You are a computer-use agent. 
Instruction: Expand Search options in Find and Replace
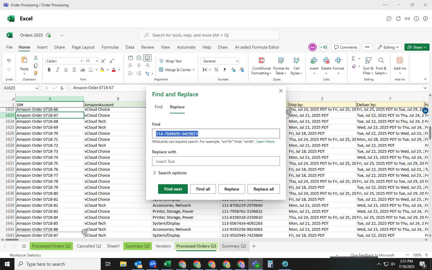click(x=169, y=173)
